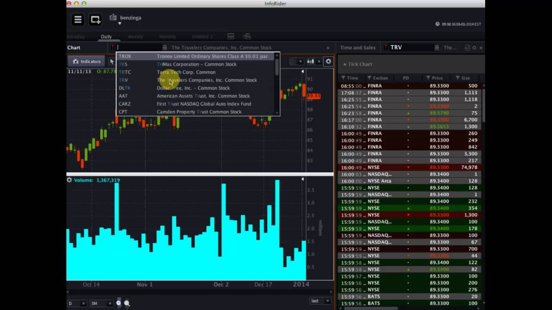Click Time and Sales link indicator icon
Viewport: 552px width, 310px height.
pyautogui.click(x=386, y=47)
